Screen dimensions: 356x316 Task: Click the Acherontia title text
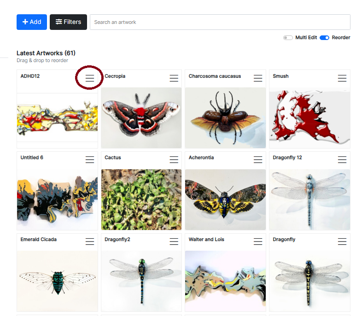tap(201, 158)
